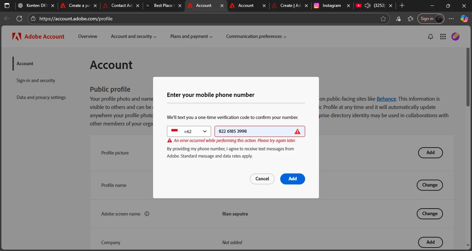
Task: Open the tab actions menu icon
Action: pos(7,6)
